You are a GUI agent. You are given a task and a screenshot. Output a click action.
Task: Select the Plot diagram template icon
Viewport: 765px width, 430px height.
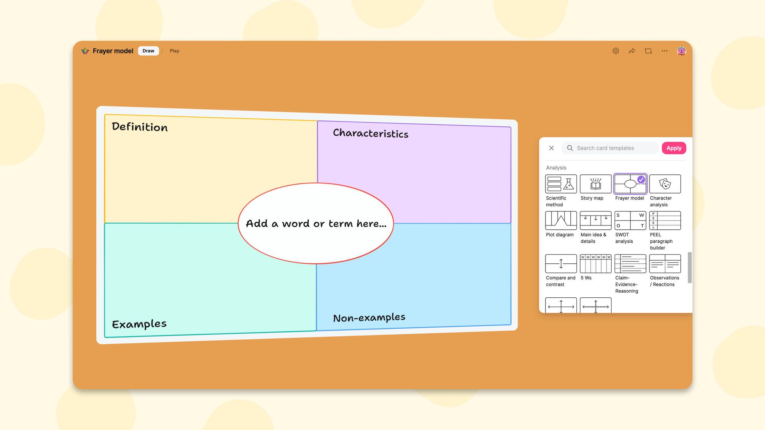[561, 220]
